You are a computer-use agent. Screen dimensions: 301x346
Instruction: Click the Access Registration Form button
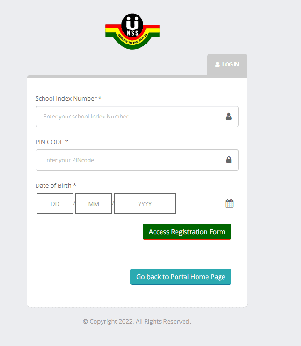pyautogui.click(x=187, y=232)
